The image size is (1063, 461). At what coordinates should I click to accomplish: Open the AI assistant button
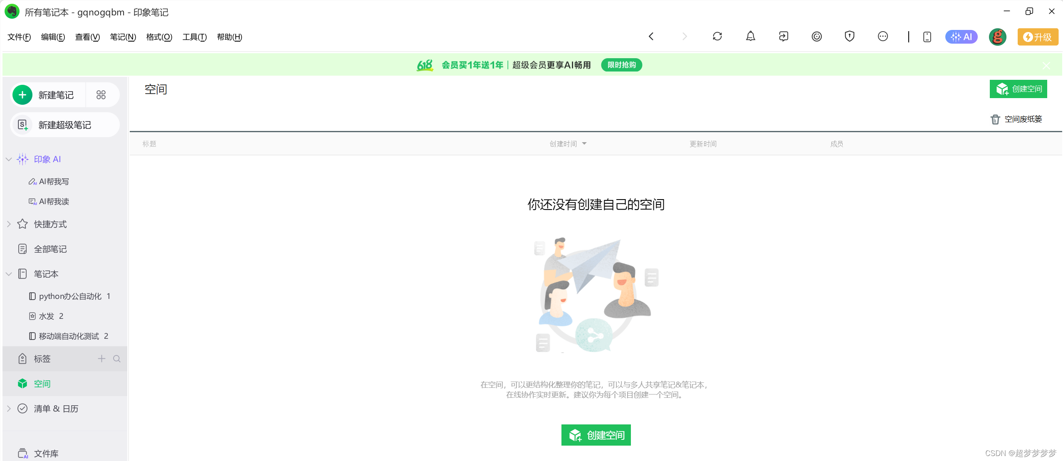[x=961, y=37]
